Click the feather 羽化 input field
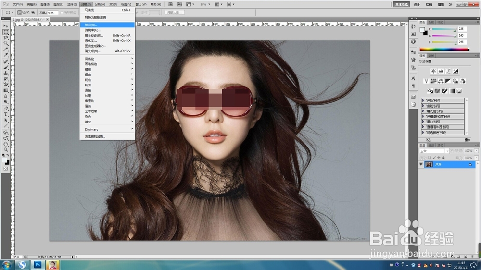Viewport: 481px width, 270px height. pyautogui.click(x=52, y=12)
